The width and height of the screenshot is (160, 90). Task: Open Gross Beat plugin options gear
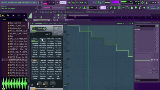tap(33, 23)
